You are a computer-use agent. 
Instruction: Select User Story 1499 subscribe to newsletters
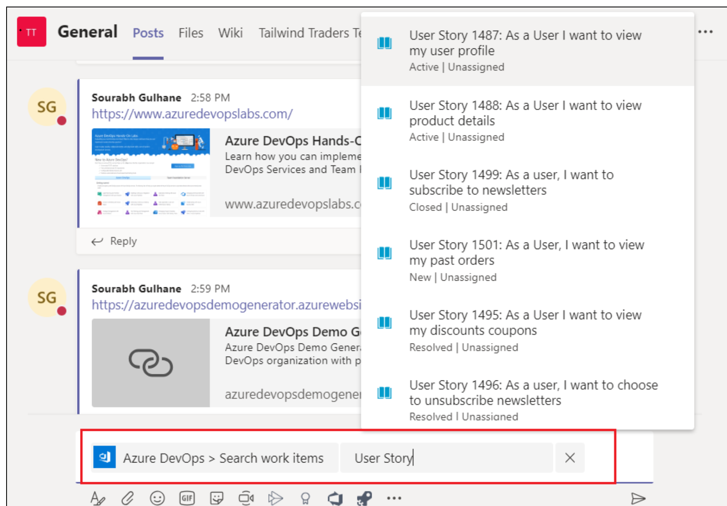[528, 191]
